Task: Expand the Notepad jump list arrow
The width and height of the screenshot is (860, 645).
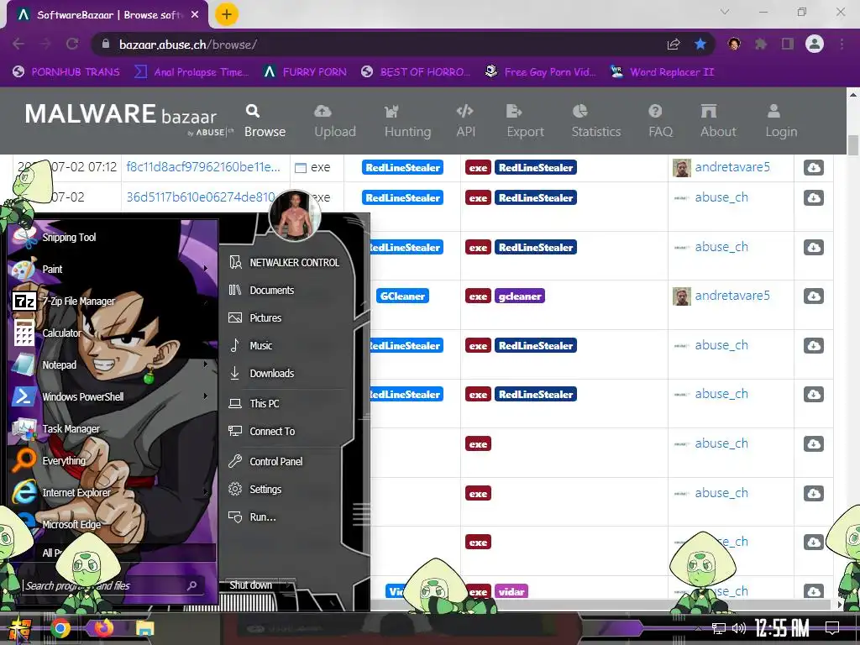Action: (x=206, y=364)
